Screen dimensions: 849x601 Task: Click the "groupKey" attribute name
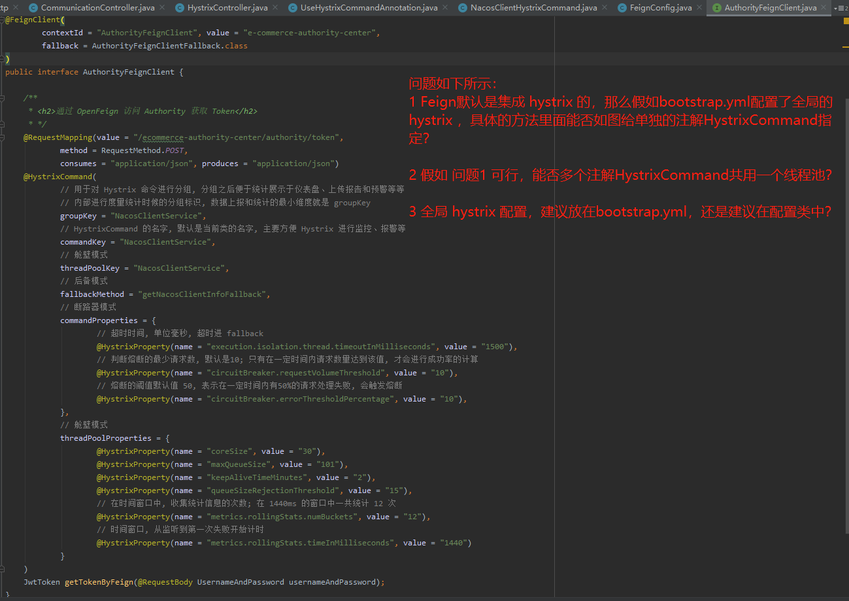coord(78,216)
